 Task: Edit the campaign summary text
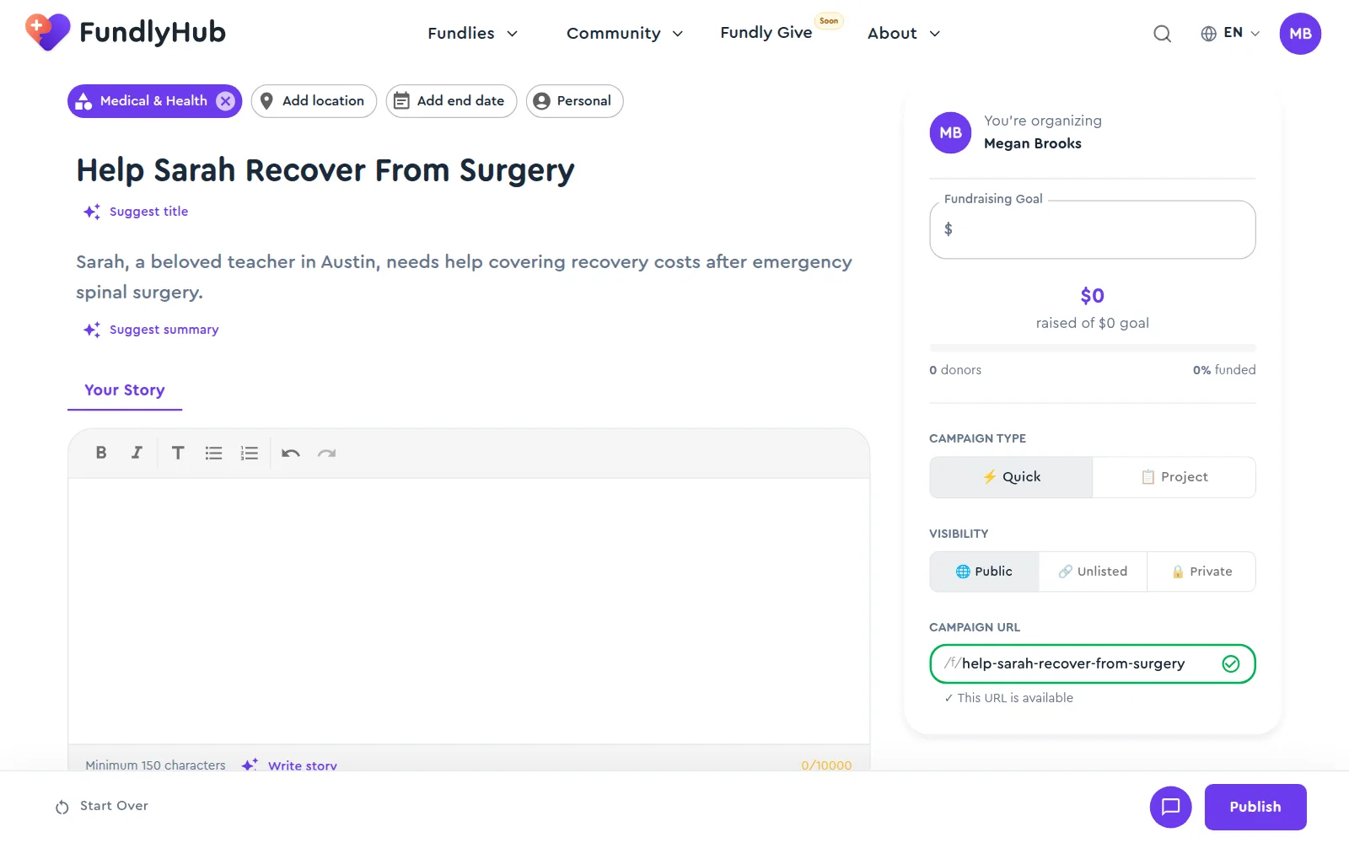464,277
